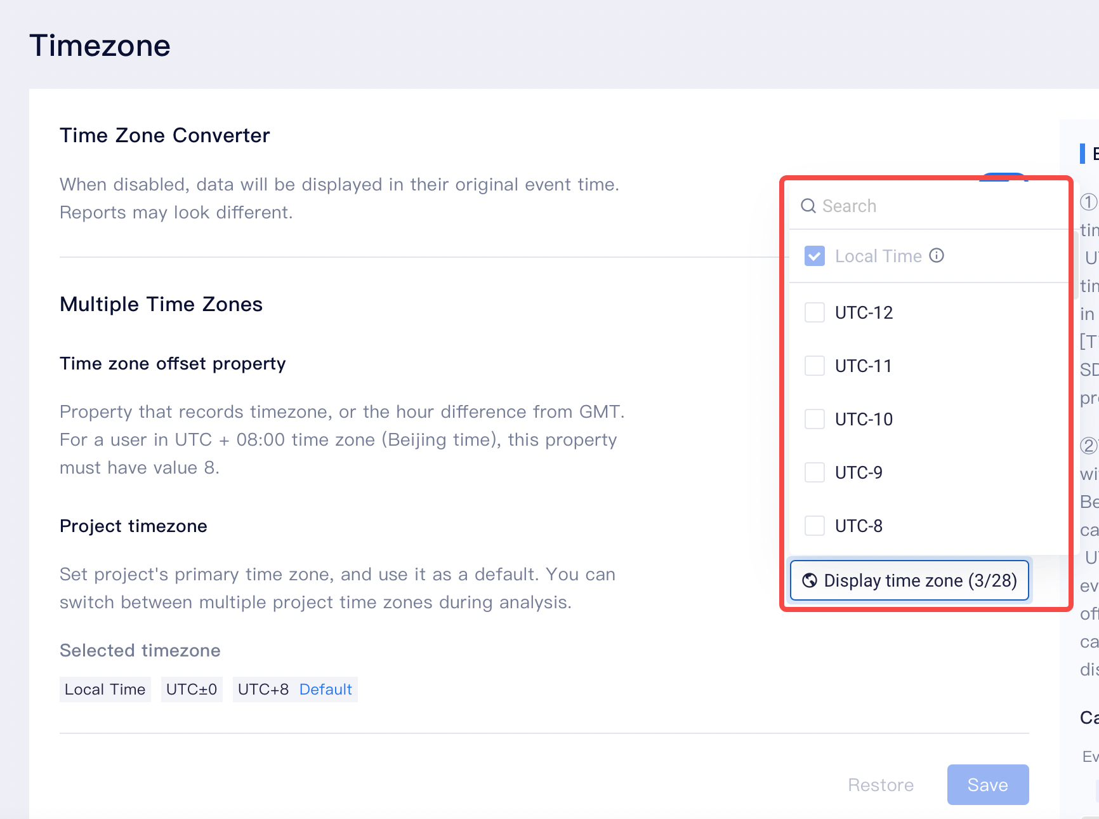This screenshot has height=819, width=1099.
Task: Uncheck the Local Time checkbox
Action: pos(814,255)
